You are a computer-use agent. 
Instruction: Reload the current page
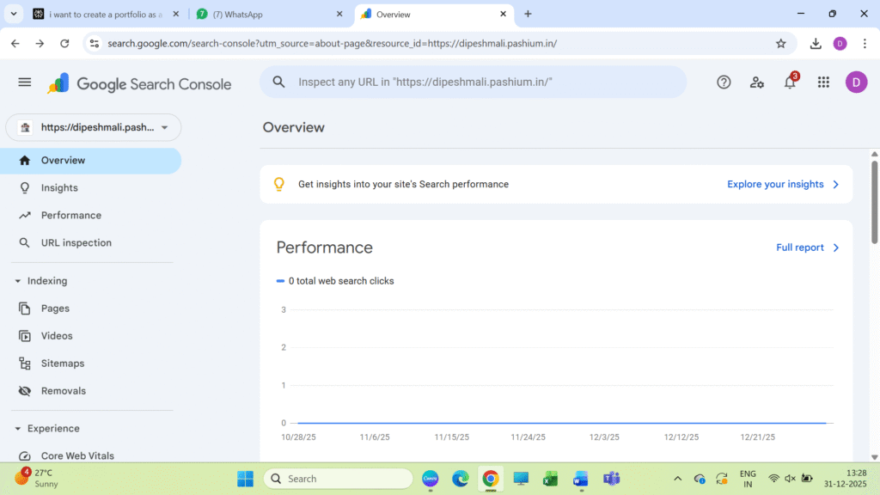pos(64,44)
